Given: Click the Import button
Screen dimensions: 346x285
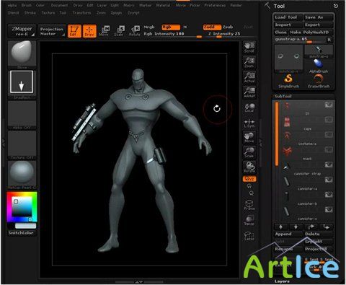Looking at the screenshot, I should [288, 25].
